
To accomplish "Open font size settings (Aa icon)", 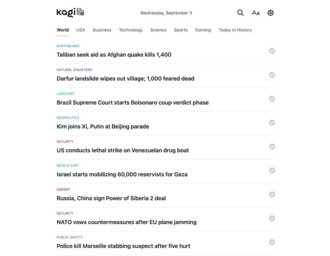I will coord(256,13).
